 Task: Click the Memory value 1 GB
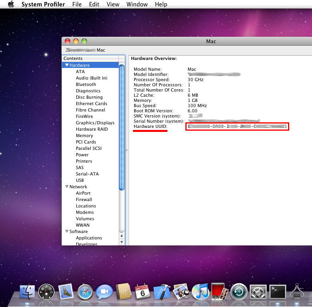[193, 100]
